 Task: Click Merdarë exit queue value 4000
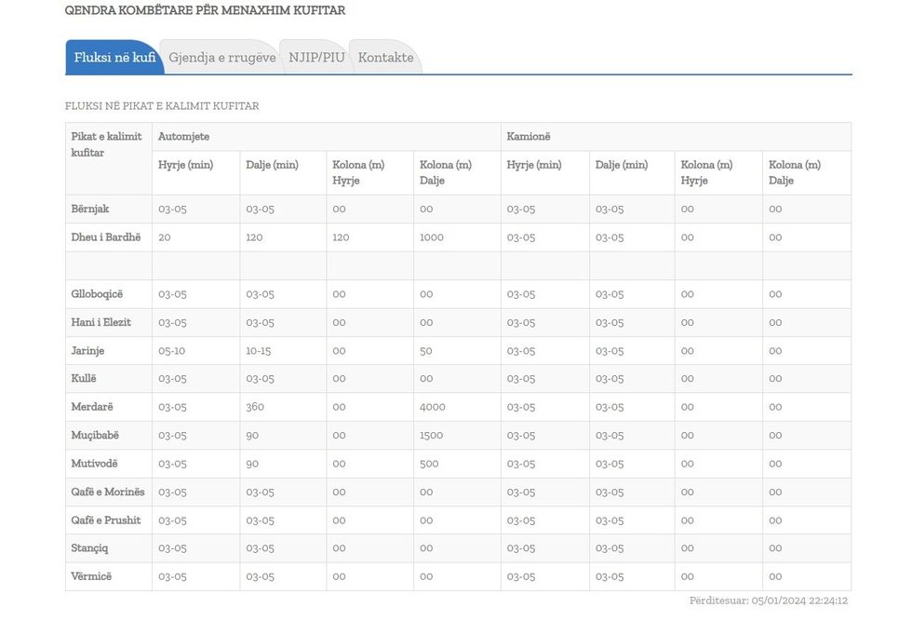[433, 407]
